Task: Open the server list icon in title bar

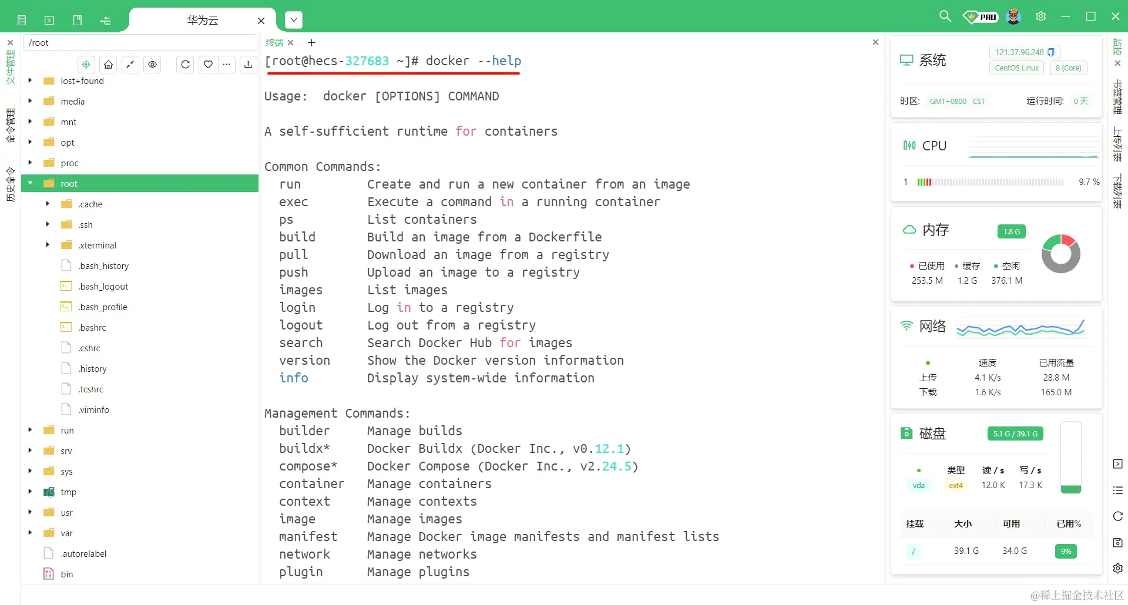Action: click(22, 21)
